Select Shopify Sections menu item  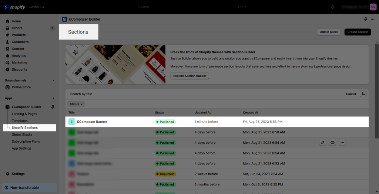(x=30, y=127)
